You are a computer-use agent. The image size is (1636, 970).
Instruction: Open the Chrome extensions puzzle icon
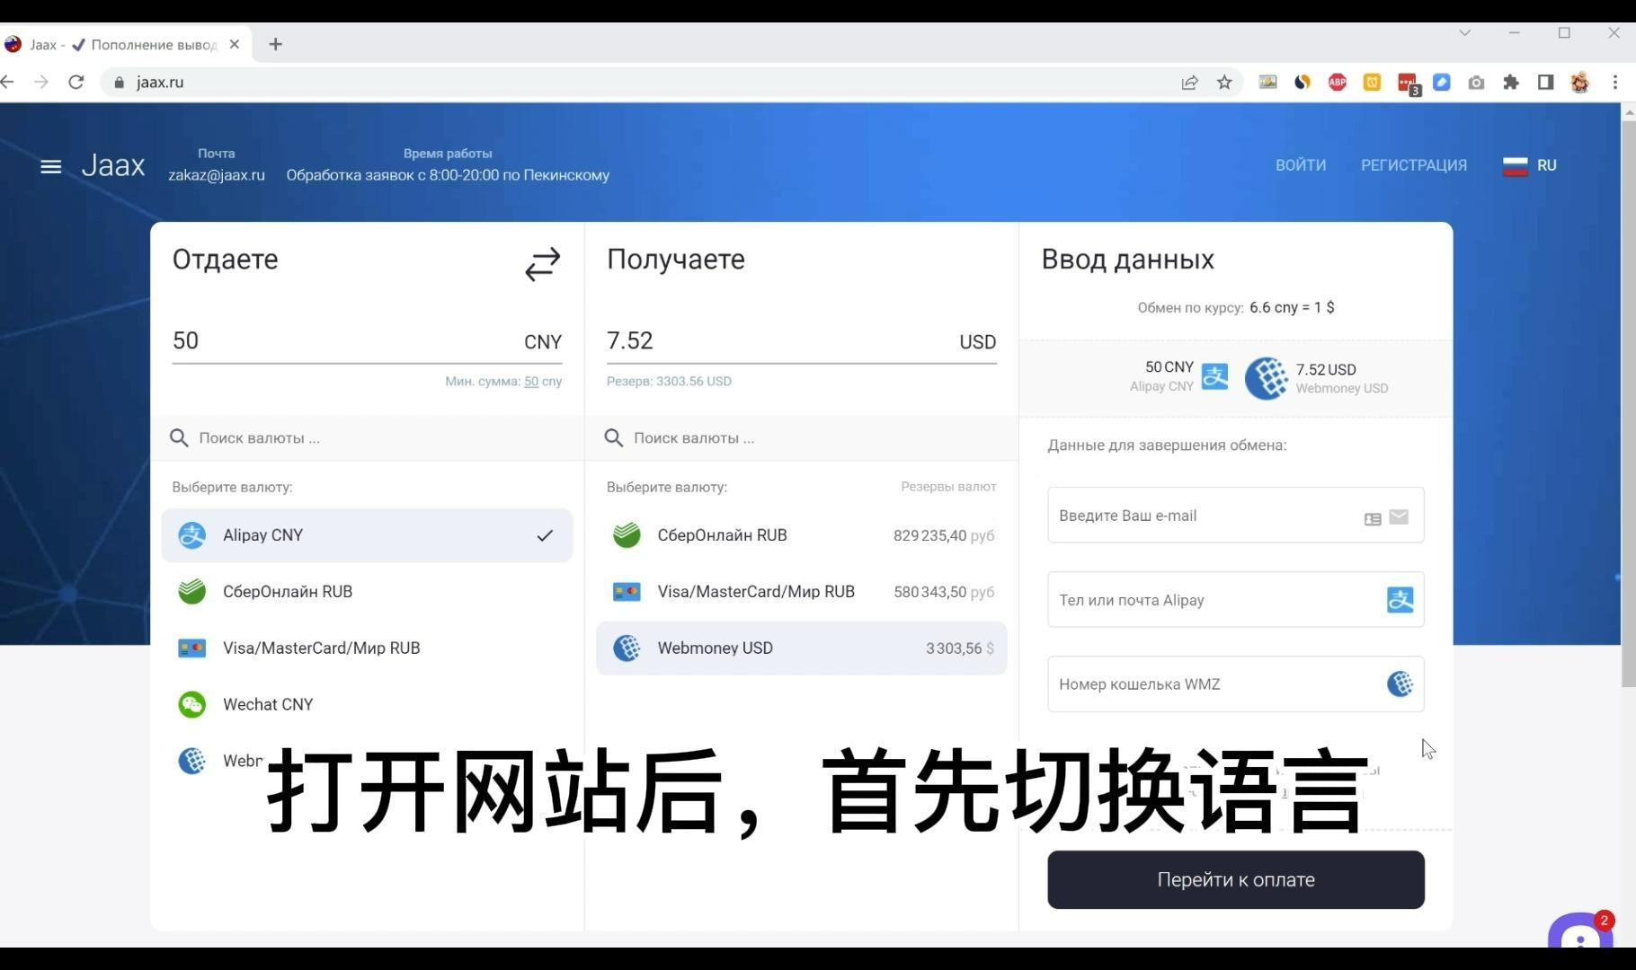1511,82
